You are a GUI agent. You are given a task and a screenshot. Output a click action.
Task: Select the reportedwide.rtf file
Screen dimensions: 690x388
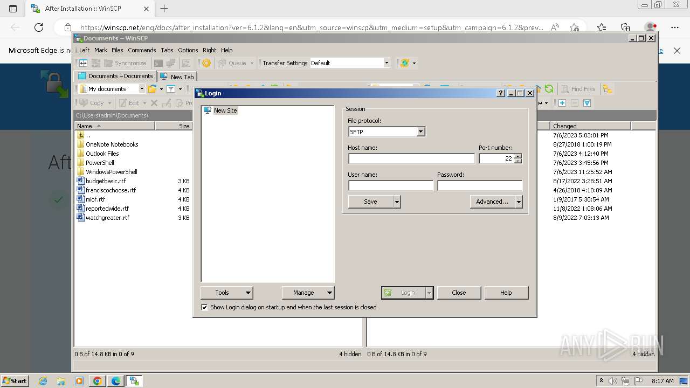click(x=107, y=209)
